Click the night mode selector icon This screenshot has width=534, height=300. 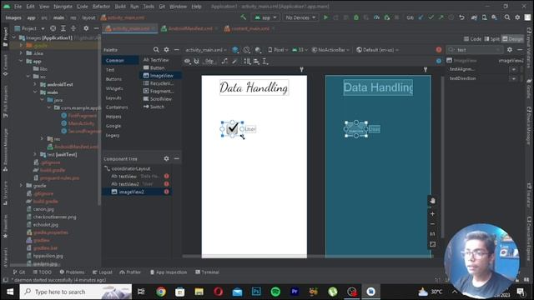258,50
